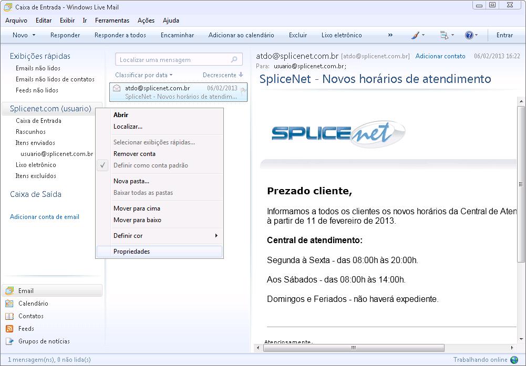Open the dropdown arrow beside the paintbrush
The height and width of the screenshot is (366, 526).
coord(423,35)
